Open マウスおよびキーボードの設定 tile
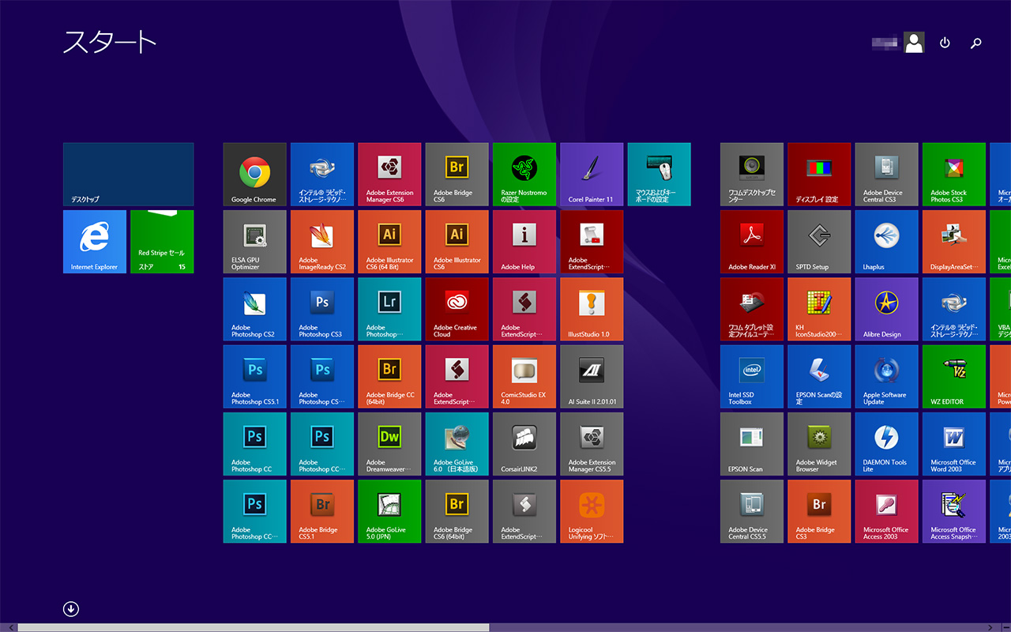 click(x=660, y=175)
